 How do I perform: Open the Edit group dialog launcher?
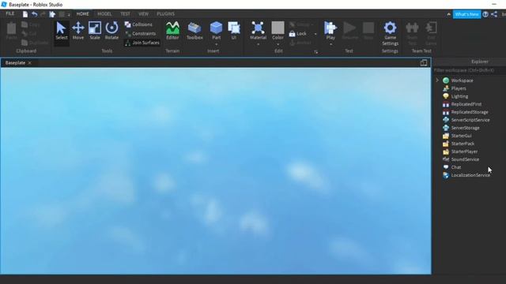[x=315, y=51]
